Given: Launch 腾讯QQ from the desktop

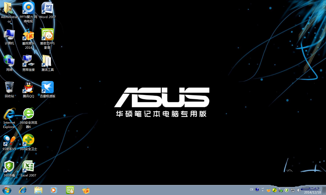Looking at the screenshot, I should pos(29,90).
